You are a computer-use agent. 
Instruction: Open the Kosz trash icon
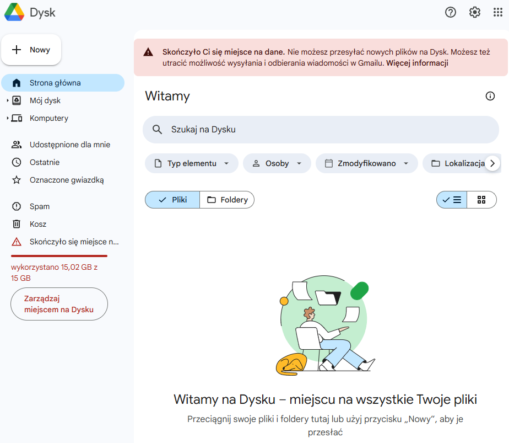coord(17,224)
